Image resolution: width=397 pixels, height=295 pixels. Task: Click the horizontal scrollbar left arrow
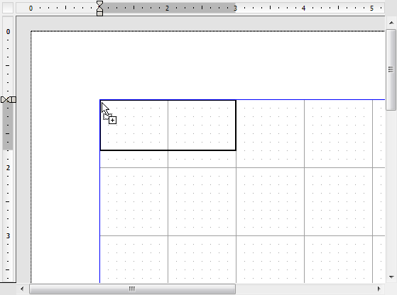(x=22, y=289)
